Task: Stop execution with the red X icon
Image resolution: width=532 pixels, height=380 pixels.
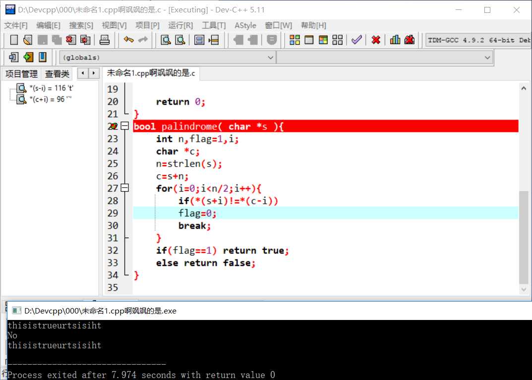Action: 376,40
